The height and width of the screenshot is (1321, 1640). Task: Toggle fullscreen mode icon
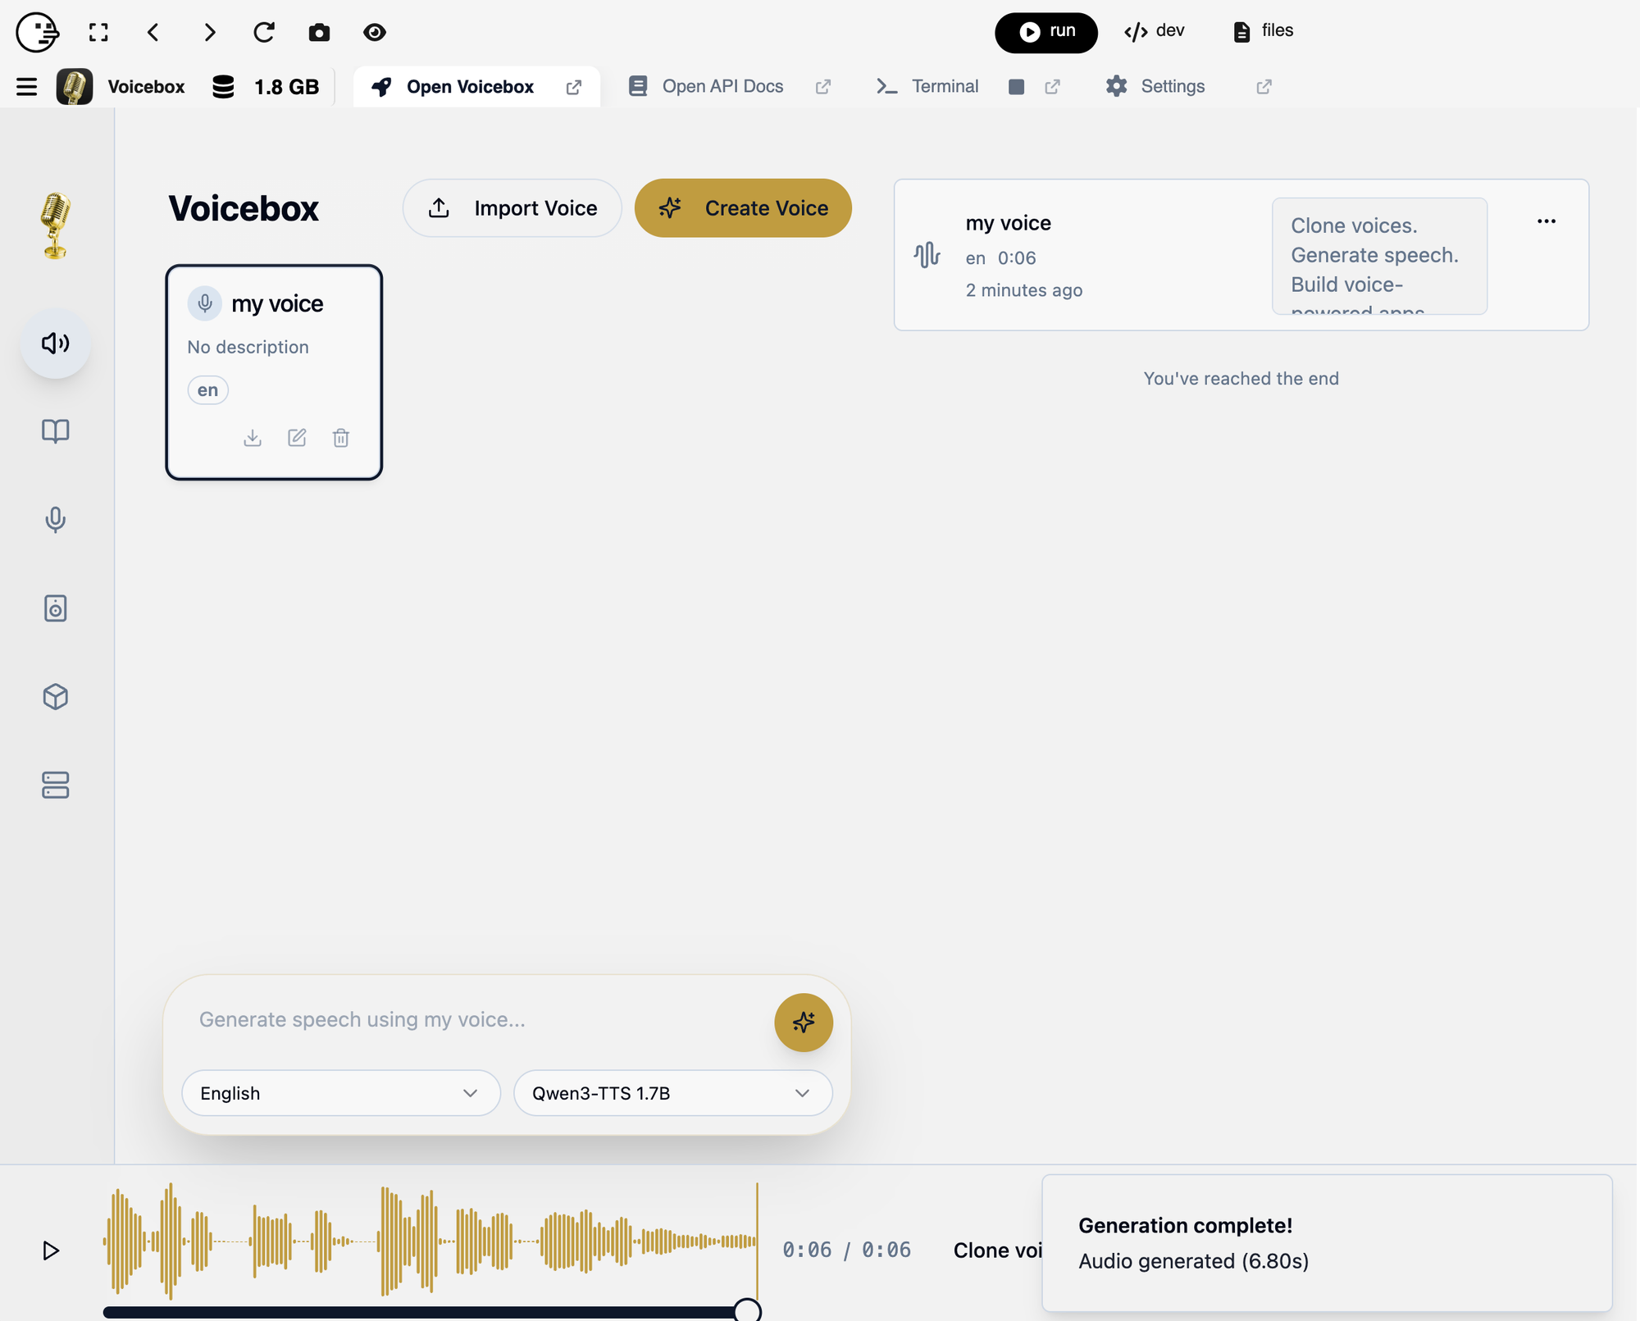(98, 32)
